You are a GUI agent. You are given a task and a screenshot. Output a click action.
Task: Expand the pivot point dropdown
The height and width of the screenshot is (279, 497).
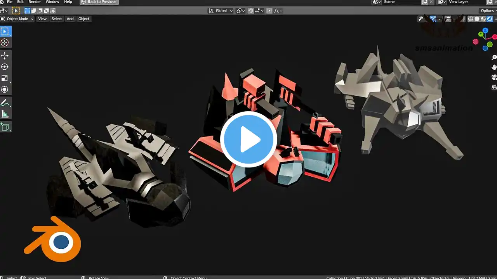(241, 11)
